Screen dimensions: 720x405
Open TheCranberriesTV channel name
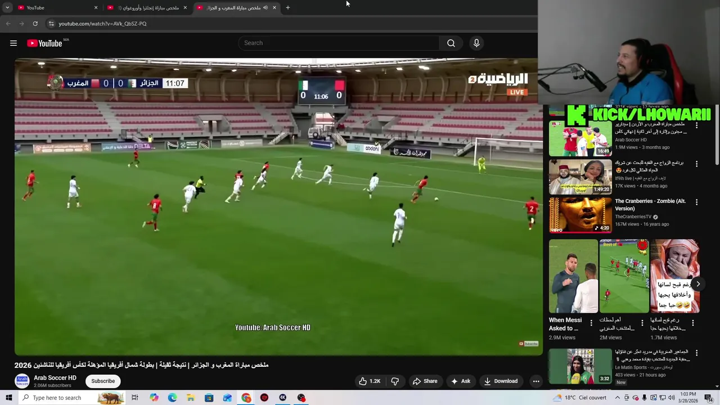tap(633, 217)
